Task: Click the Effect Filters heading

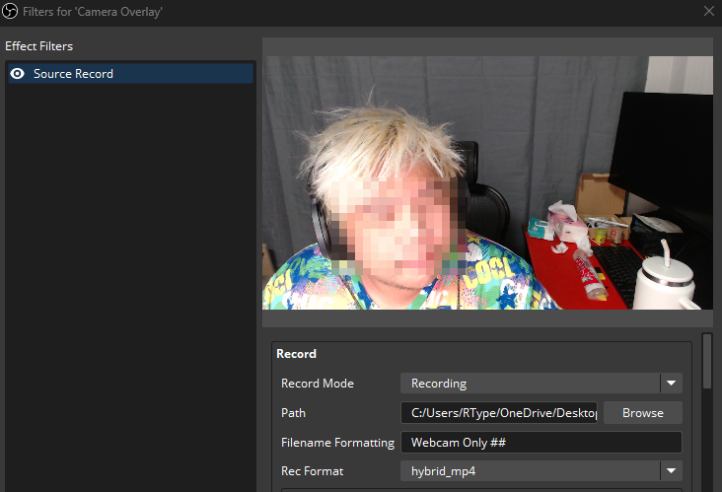Action: coord(39,46)
